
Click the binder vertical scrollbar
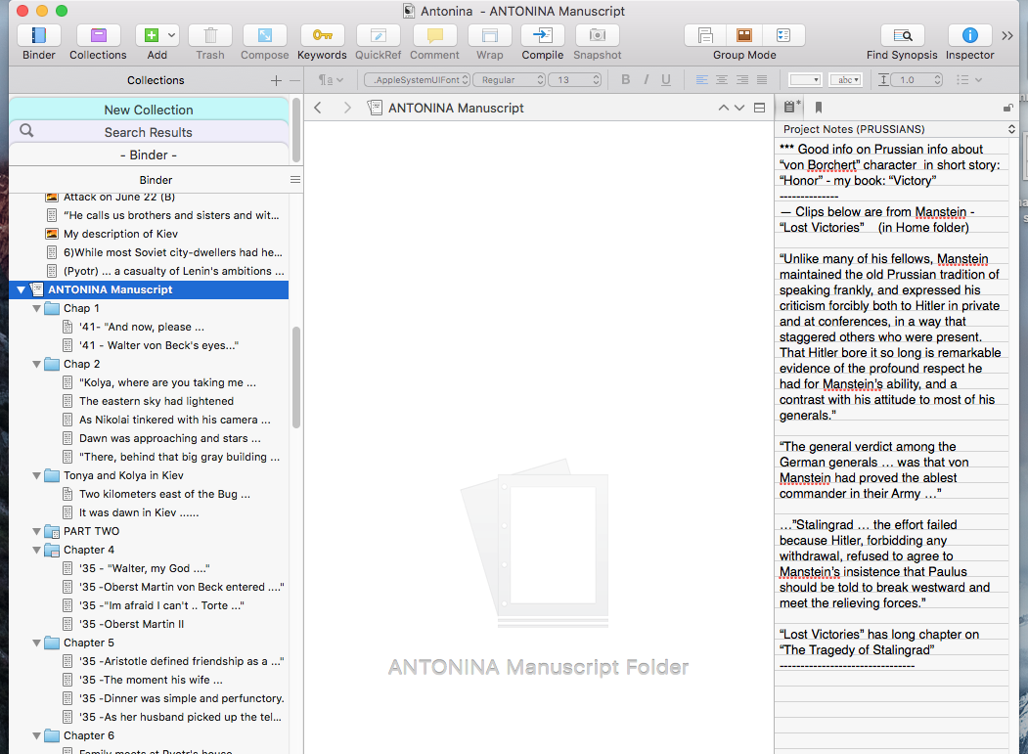click(295, 377)
